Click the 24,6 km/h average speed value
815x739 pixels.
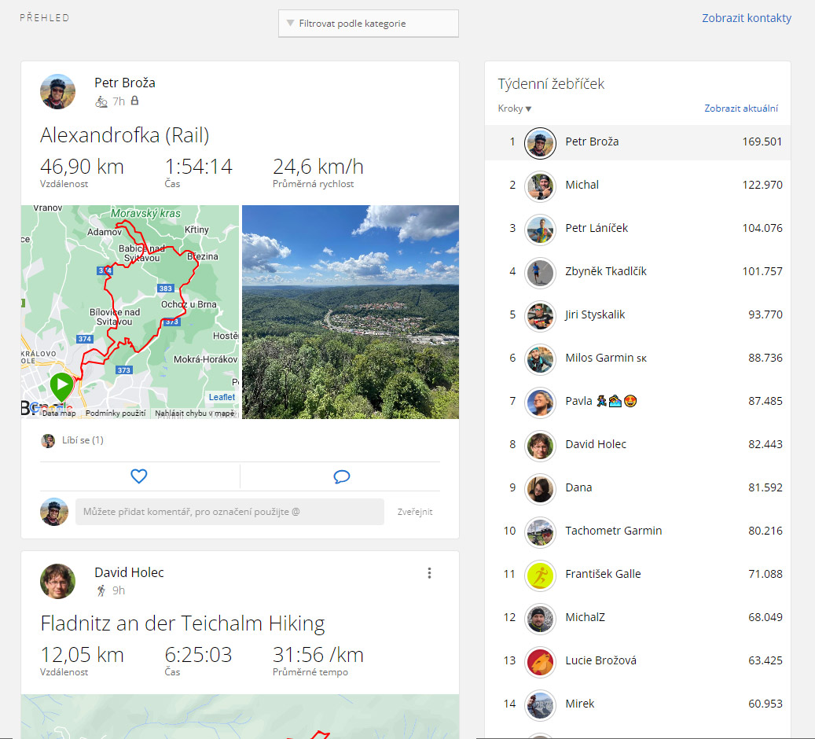(318, 167)
